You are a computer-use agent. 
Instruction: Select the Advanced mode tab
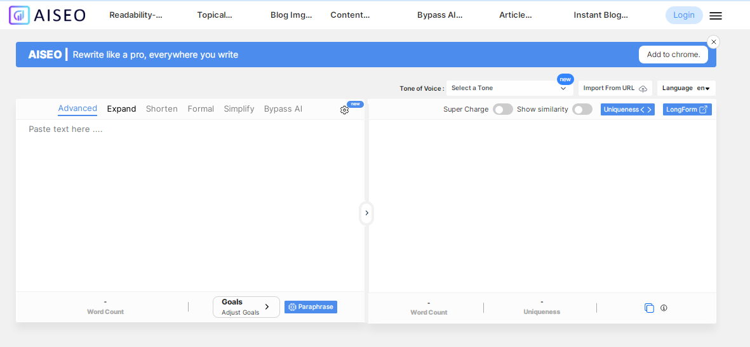pos(77,108)
